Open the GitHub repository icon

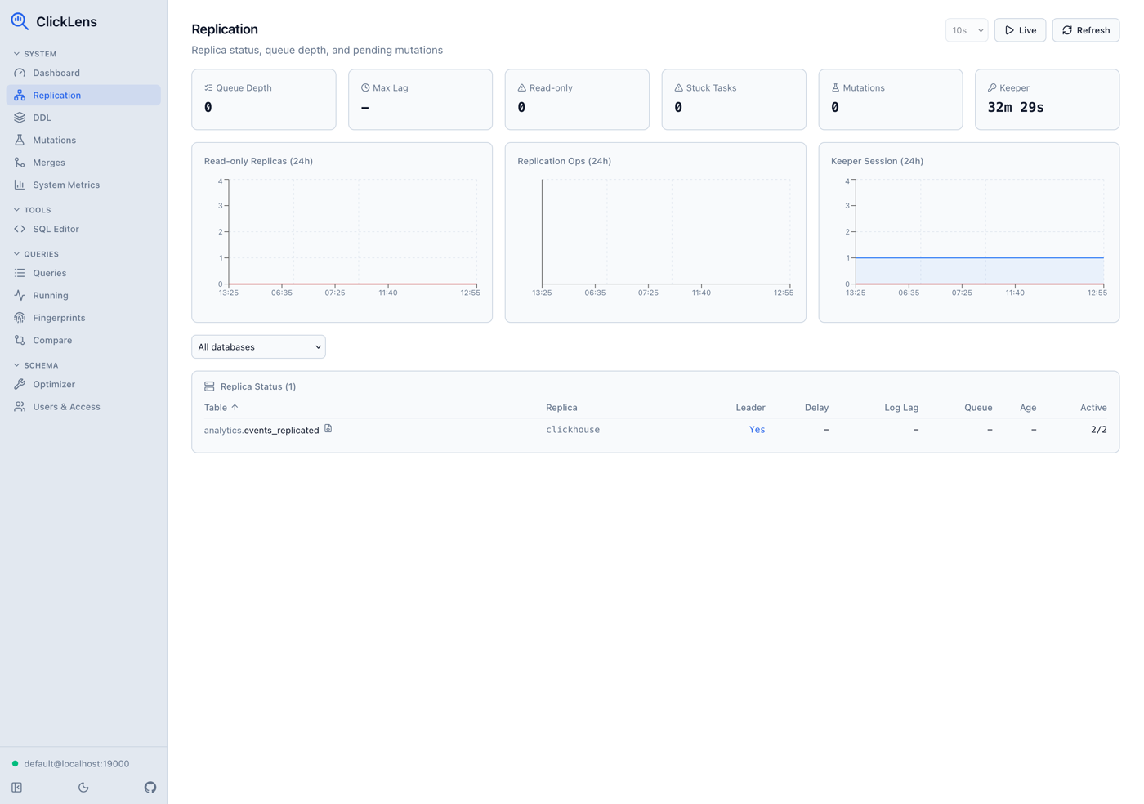click(150, 788)
